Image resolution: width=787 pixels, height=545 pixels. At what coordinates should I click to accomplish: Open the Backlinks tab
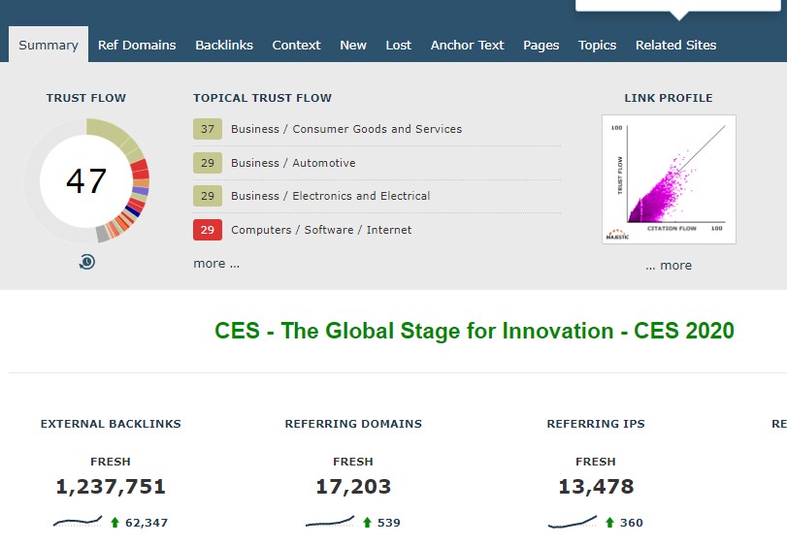pos(224,46)
